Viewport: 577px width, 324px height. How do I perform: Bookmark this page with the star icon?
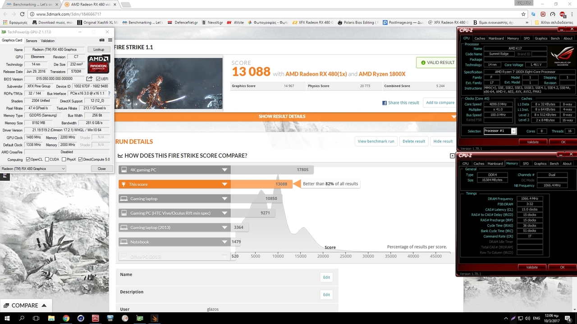(x=523, y=14)
